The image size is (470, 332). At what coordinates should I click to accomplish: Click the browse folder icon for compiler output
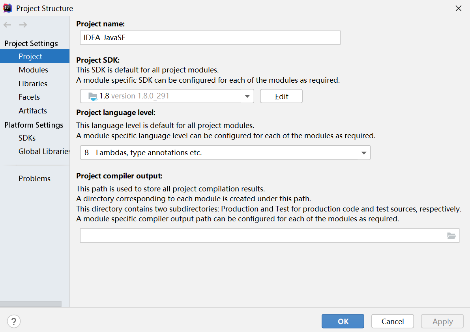coord(451,236)
